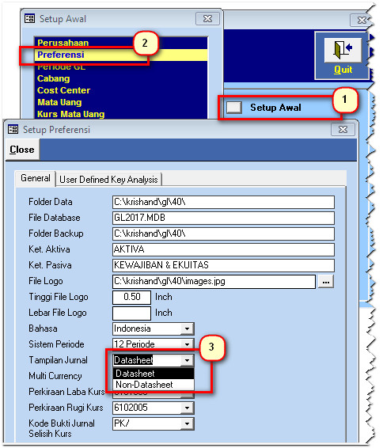The image size is (383, 448).
Task: Click the Quit link label
Action: point(343,70)
